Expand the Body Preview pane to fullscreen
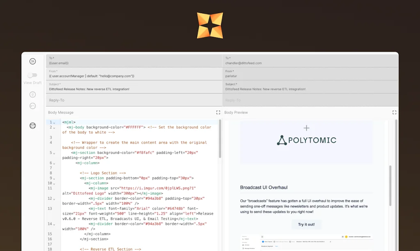Viewport: 420px width, 251px height. 394,112
